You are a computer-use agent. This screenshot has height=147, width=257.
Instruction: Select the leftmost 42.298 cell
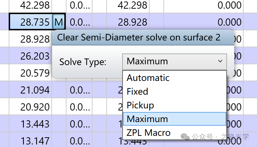pos(30,5)
